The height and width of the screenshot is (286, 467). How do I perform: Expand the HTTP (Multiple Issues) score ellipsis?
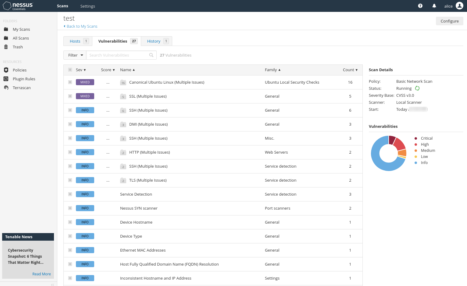click(x=108, y=152)
